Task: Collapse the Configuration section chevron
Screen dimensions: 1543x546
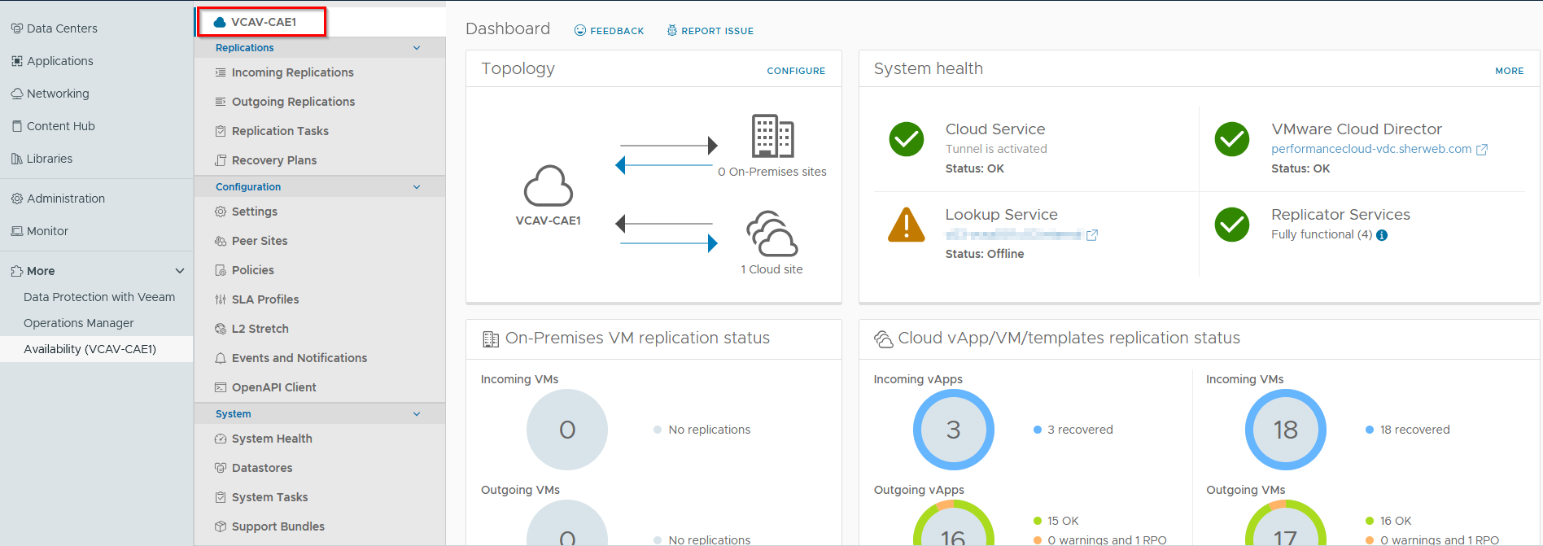Action: 417,187
